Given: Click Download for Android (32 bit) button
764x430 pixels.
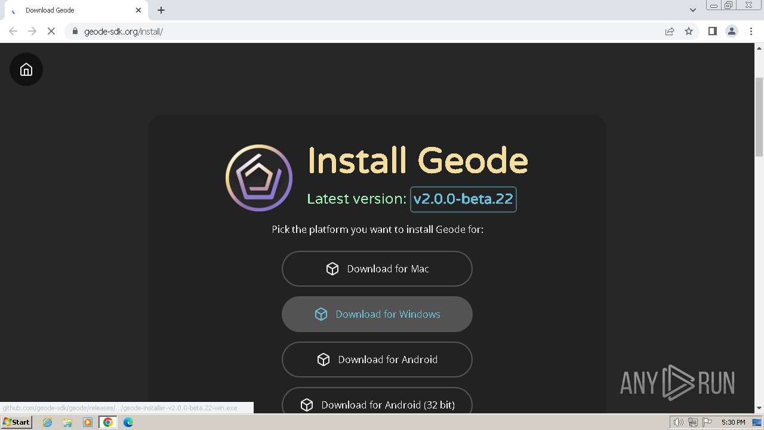Looking at the screenshot, I should (377, 401).
